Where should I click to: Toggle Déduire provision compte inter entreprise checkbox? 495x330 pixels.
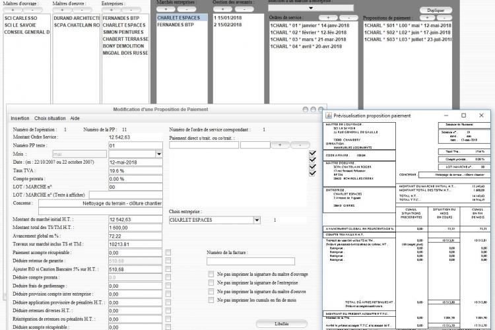pos(168,294)
